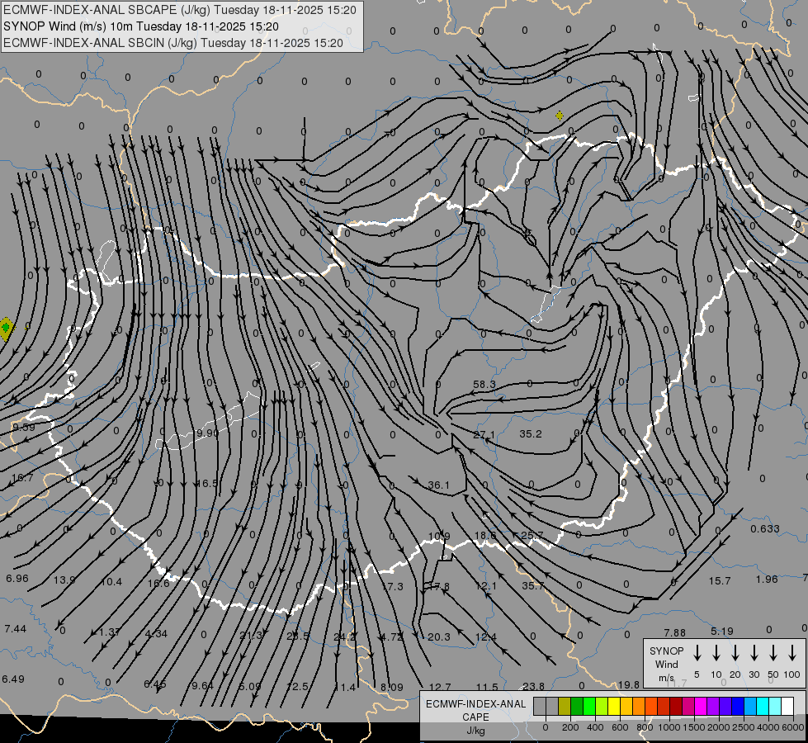The height and width of the screenshot is (743, 808).
Task: Click the 1000 tick label on the CAPE scale
Action: tap(669, 727)
